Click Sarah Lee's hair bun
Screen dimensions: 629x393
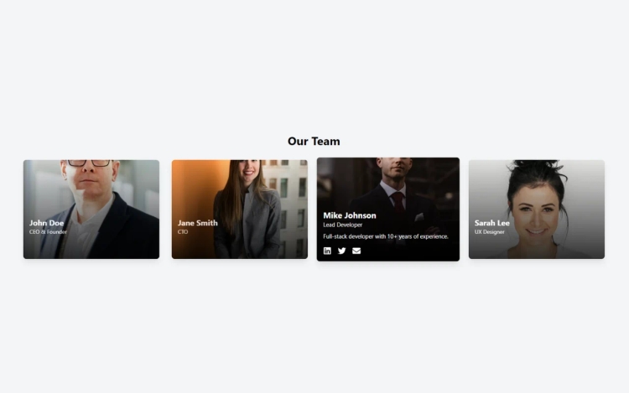pos(537,165)
